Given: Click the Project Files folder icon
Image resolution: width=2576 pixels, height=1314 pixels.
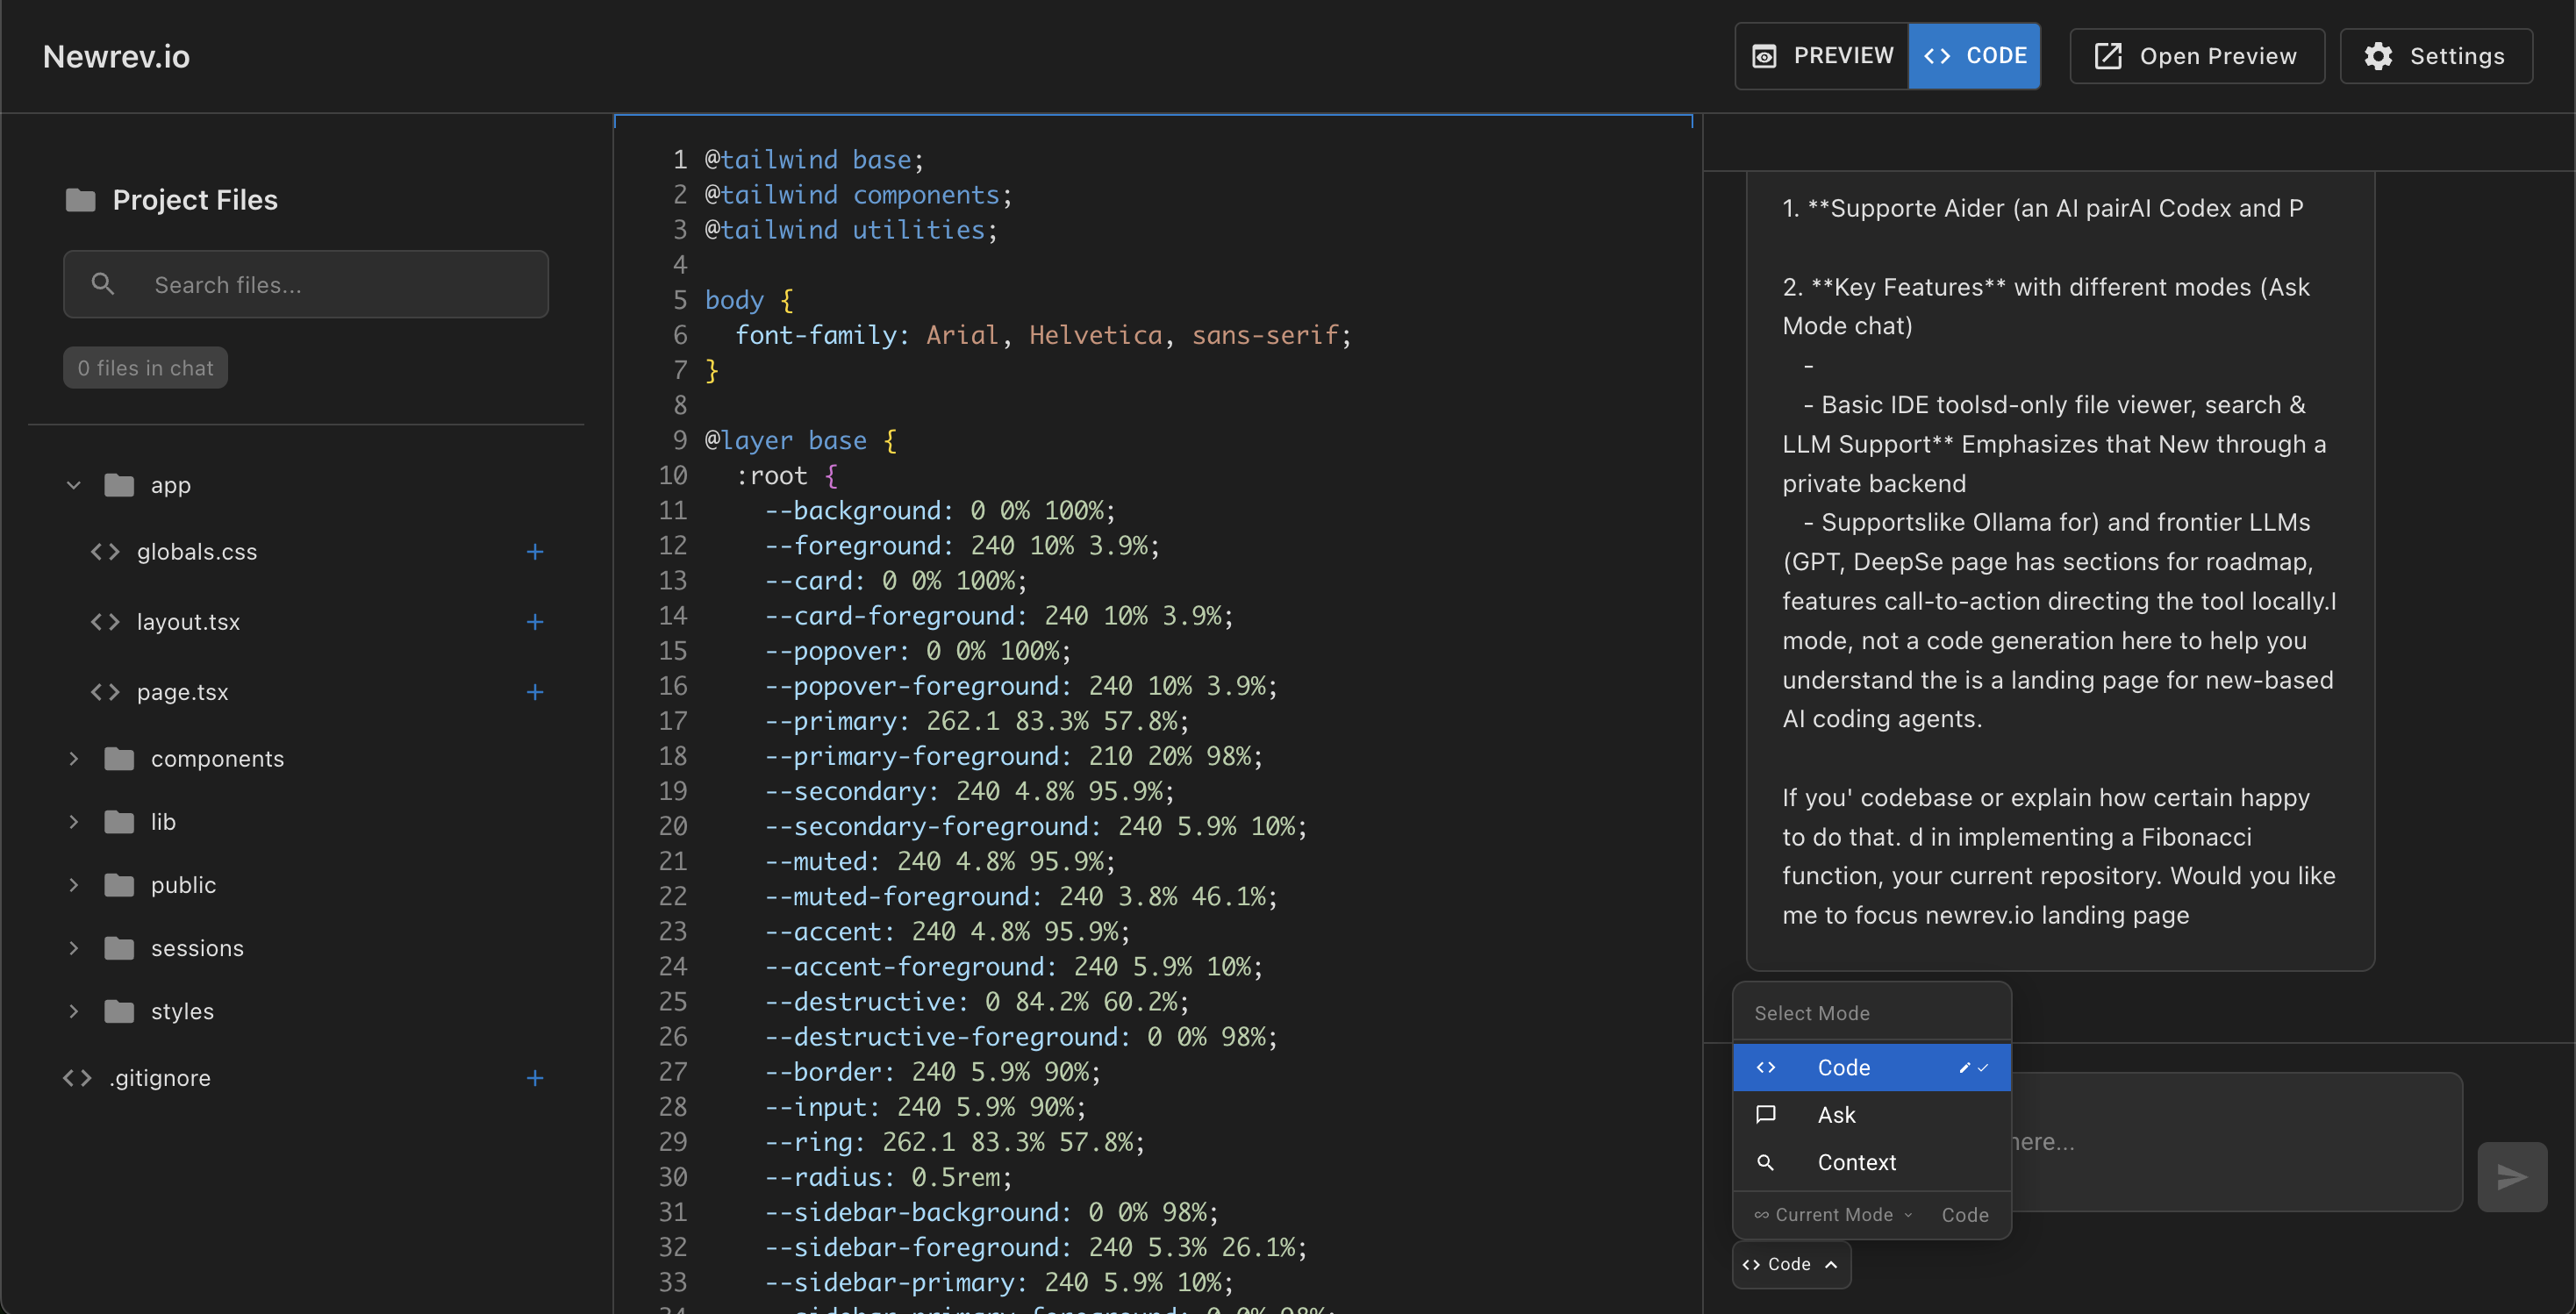Looking at the screenshot, I should 80,200.
